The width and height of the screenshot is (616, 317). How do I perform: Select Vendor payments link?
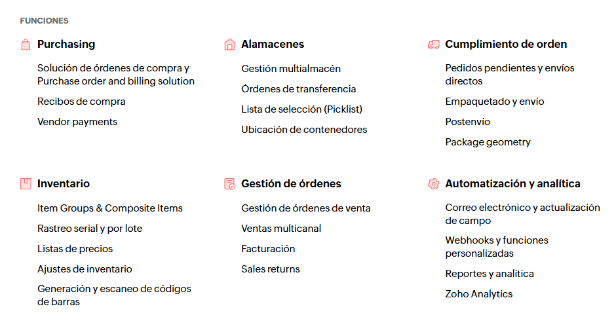pos(77,122)
